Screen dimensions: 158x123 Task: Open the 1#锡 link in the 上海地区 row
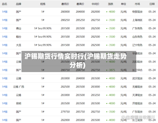pyautogui.click(x=5, y=20)
